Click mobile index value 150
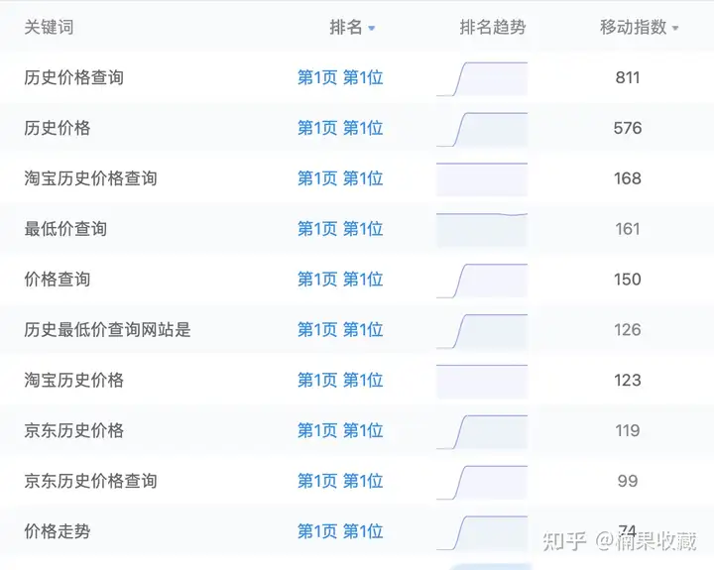This screenshot has height=570, width=714. click(x=628, y=280)
